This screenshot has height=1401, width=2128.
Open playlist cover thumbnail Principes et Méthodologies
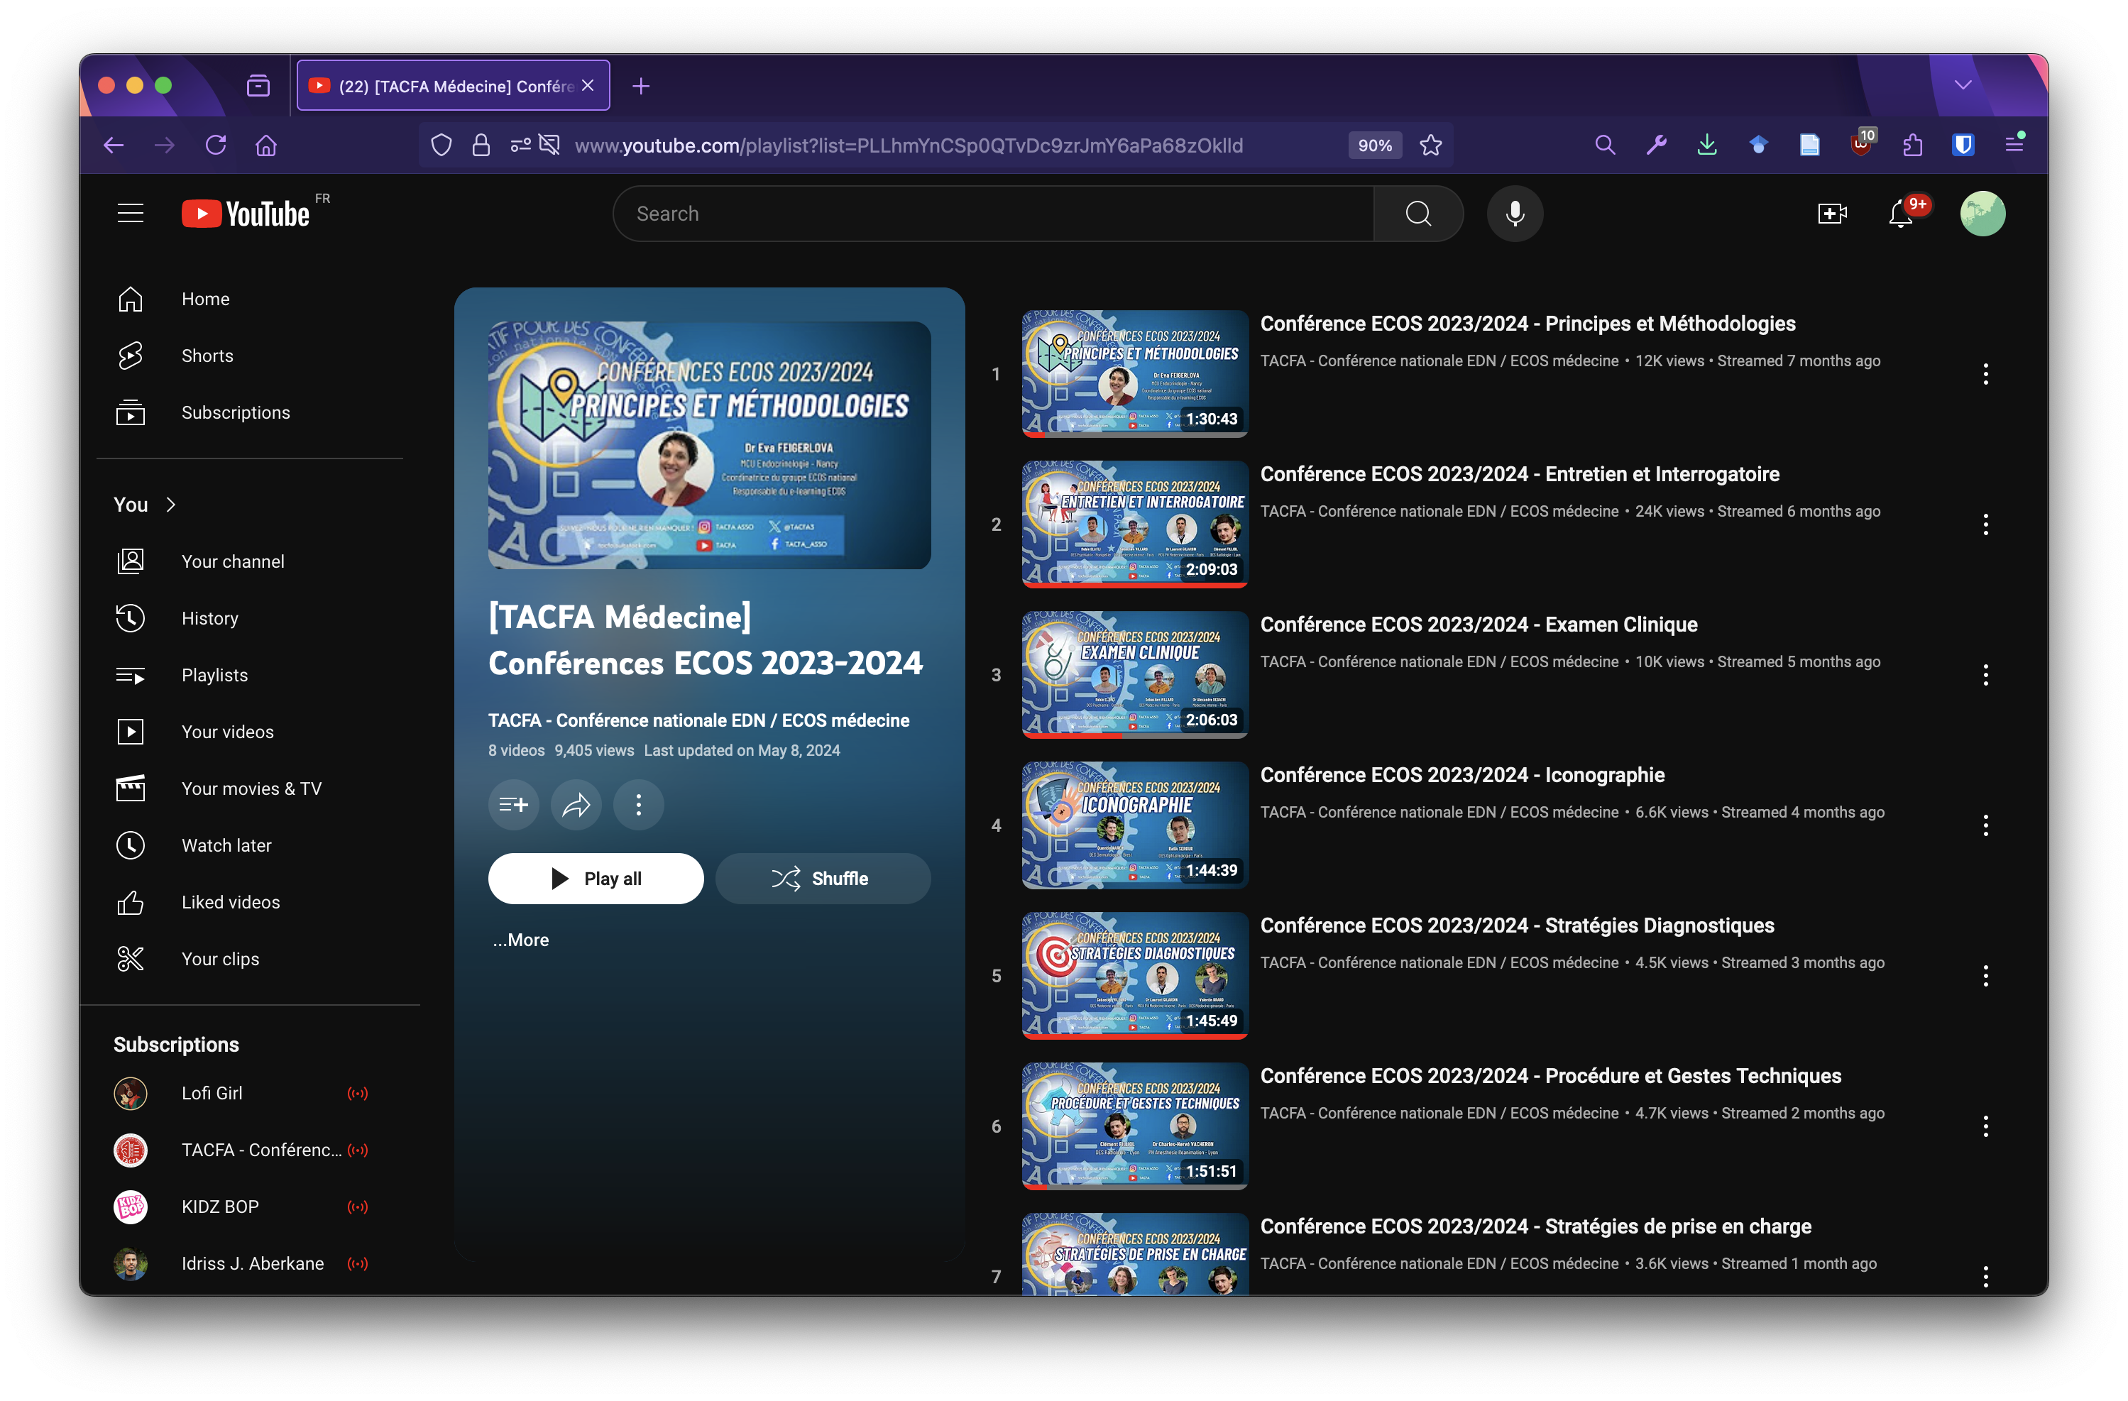[709, 445]
